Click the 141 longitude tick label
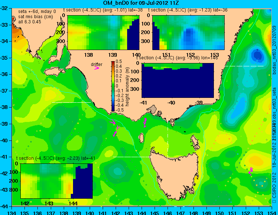 [x=103, y=213]
